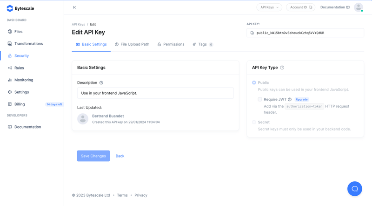Open Documentation link in top bar
Image resolution: width=372 pixels, height=206 pixels.
pos(335,7)
